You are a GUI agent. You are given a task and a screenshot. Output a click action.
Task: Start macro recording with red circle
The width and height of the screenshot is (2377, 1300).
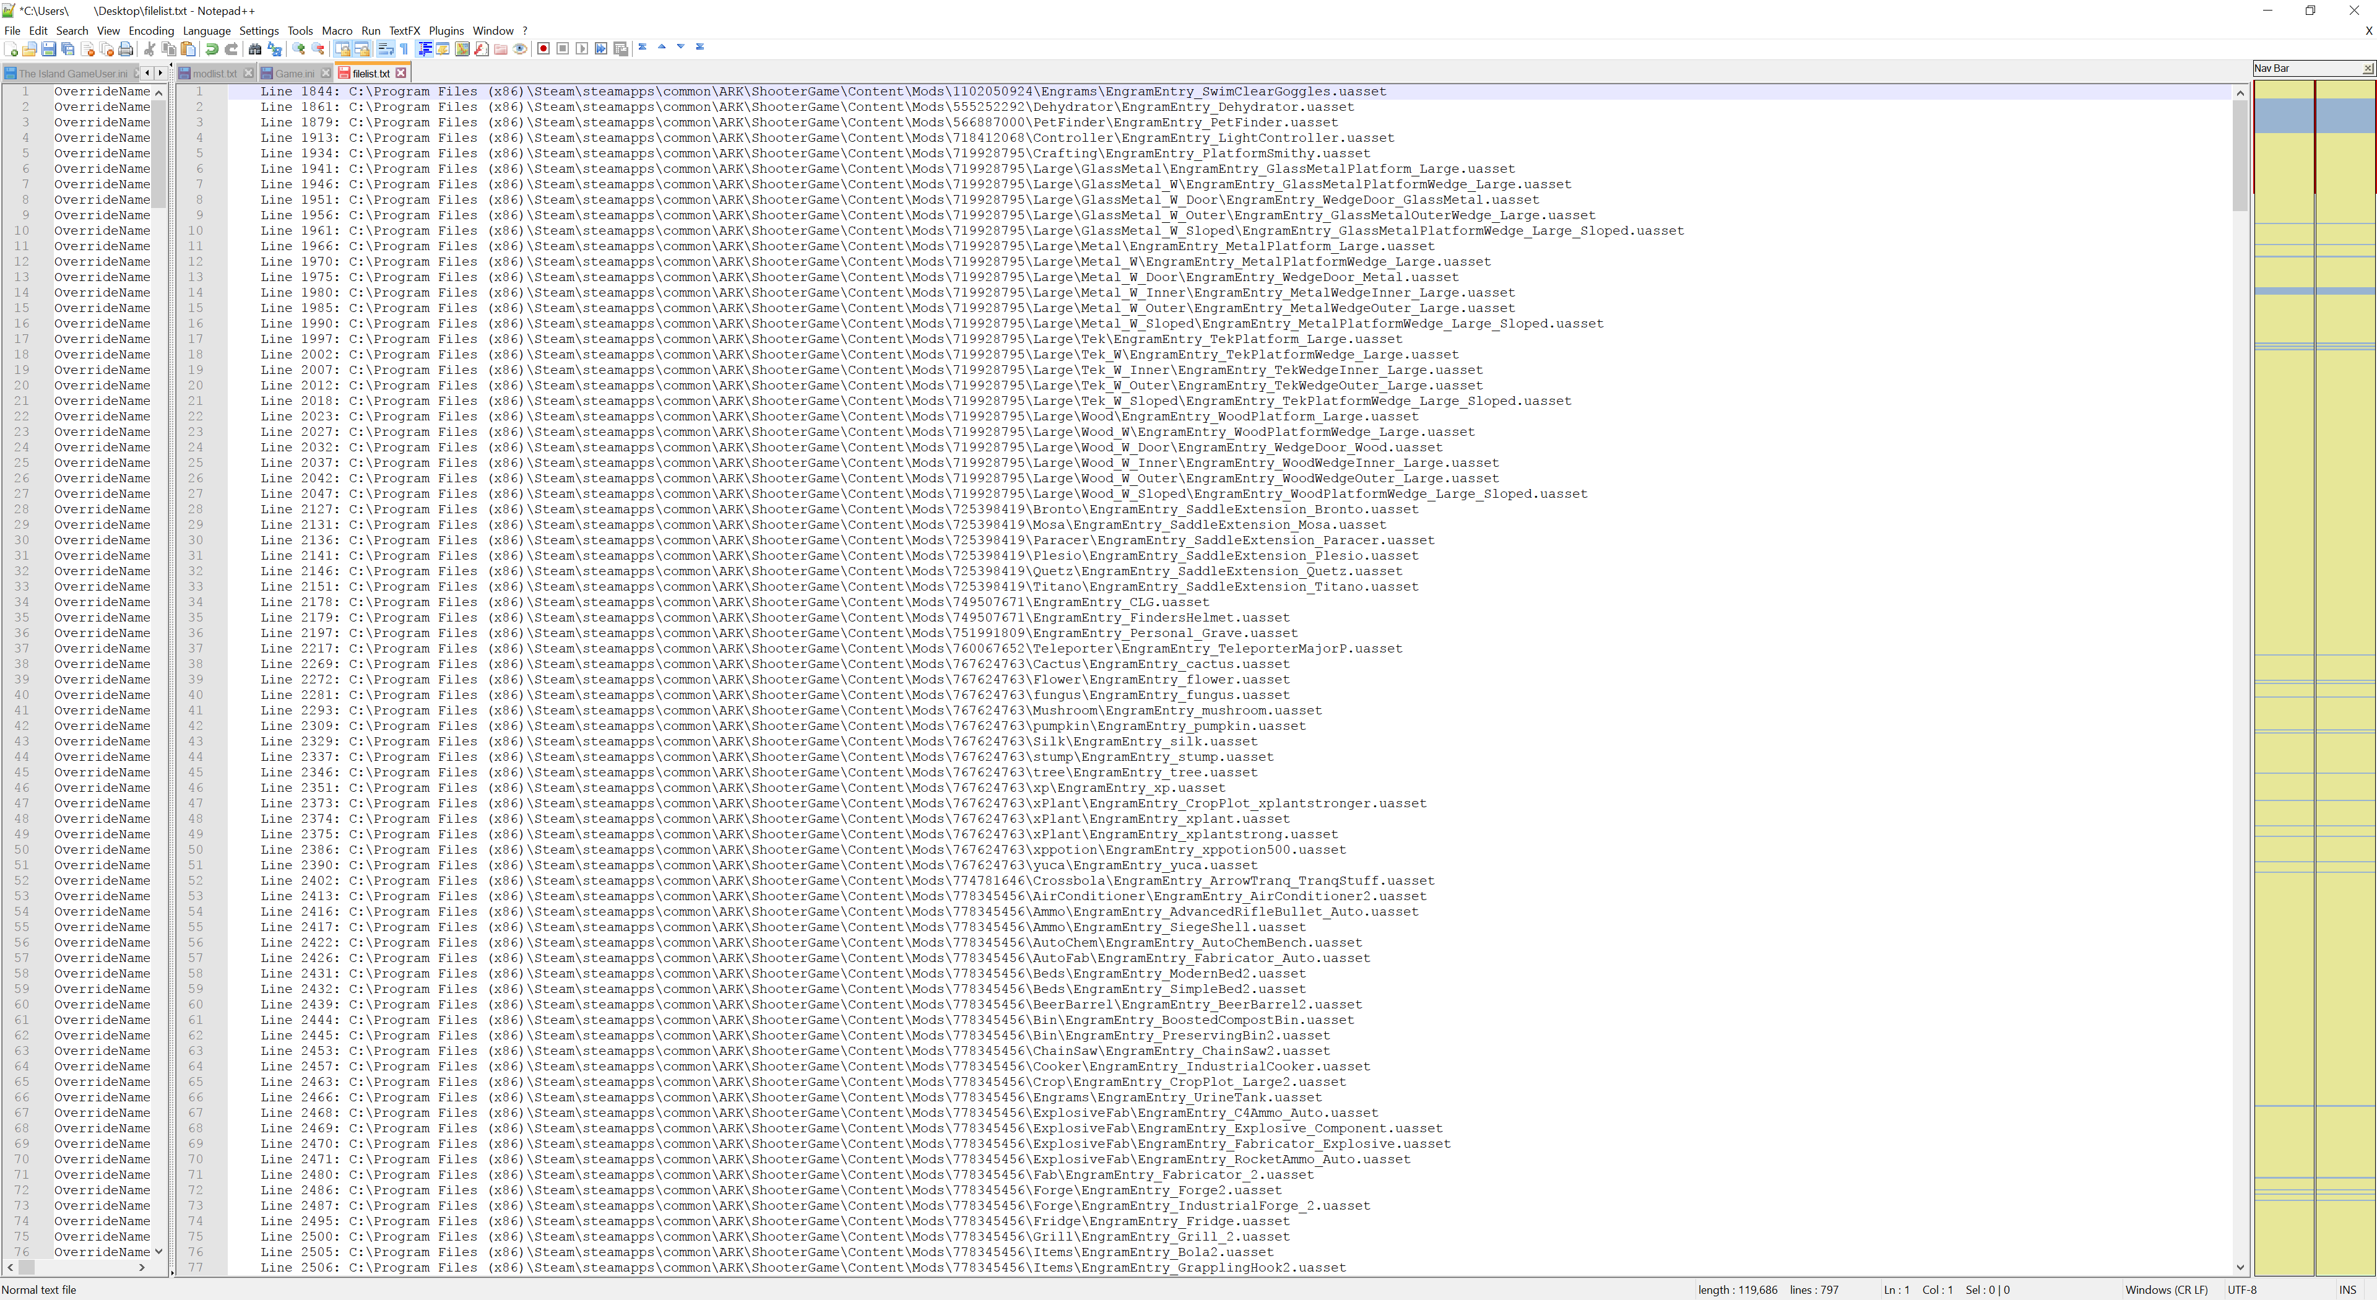click(x=543, y=49)
